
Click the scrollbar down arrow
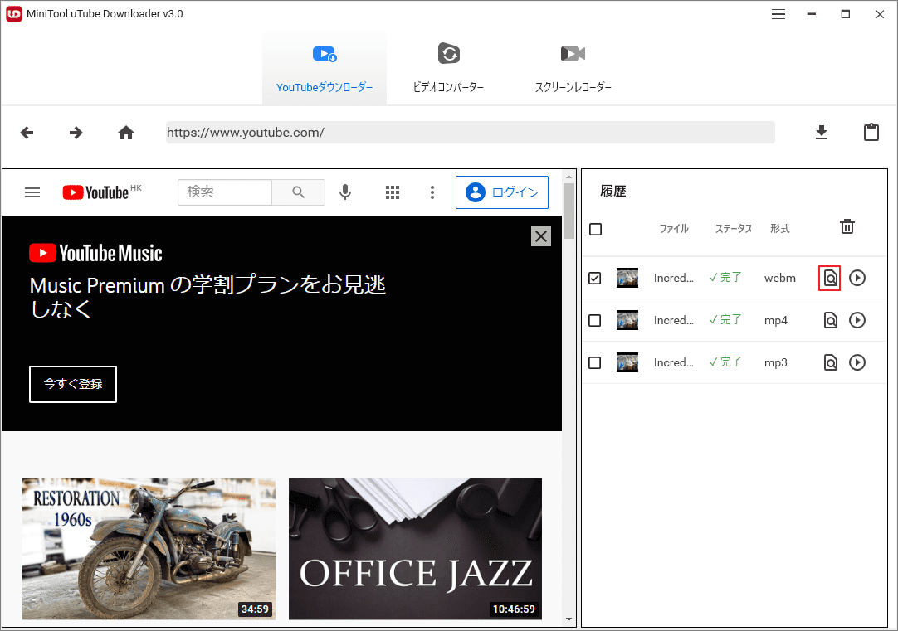(569, 619)
